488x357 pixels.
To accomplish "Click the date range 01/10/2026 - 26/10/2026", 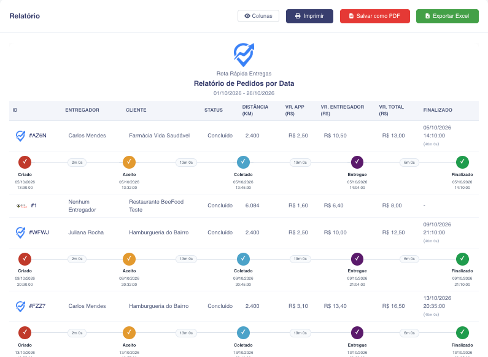I will coord(244,93).
